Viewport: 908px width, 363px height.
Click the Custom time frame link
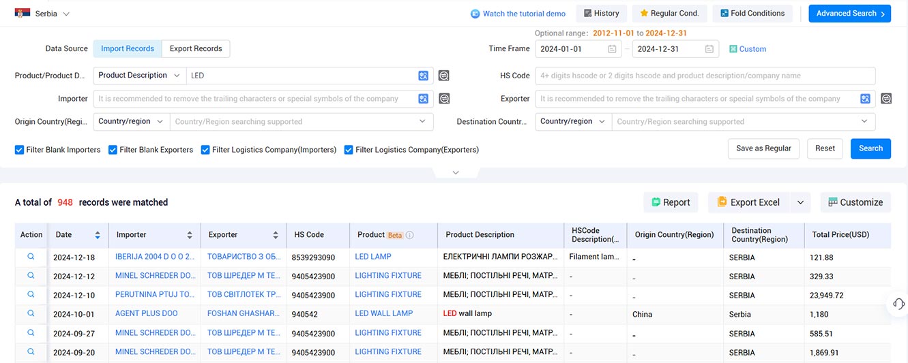coord(748,49)
